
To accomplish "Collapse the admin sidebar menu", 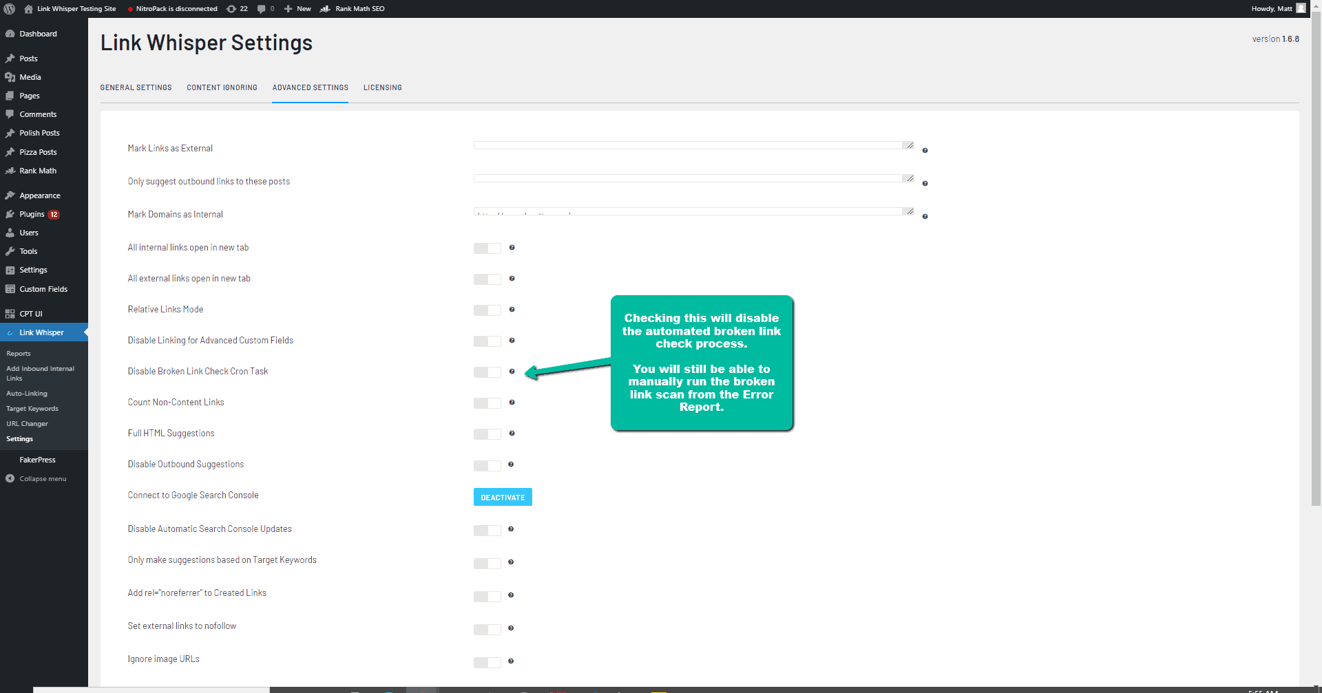I will tap(43, 478).
